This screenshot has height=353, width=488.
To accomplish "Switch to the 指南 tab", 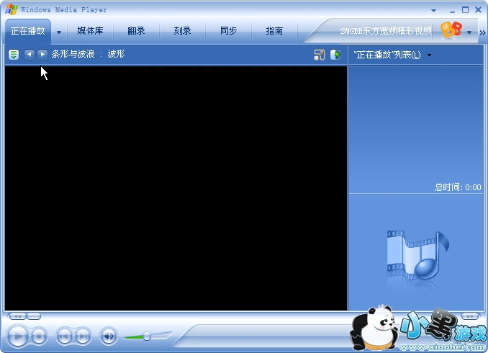I will pos(274,31).
